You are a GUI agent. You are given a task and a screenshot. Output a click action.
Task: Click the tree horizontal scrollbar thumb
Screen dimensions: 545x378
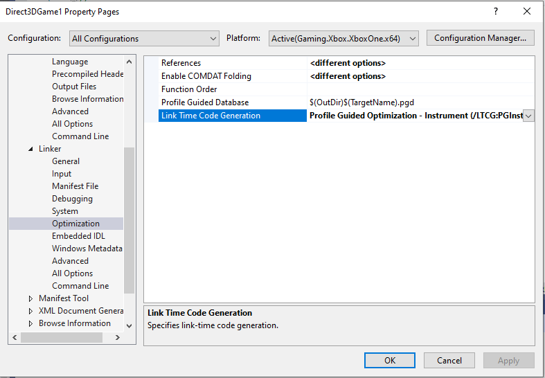pos(62,337)
